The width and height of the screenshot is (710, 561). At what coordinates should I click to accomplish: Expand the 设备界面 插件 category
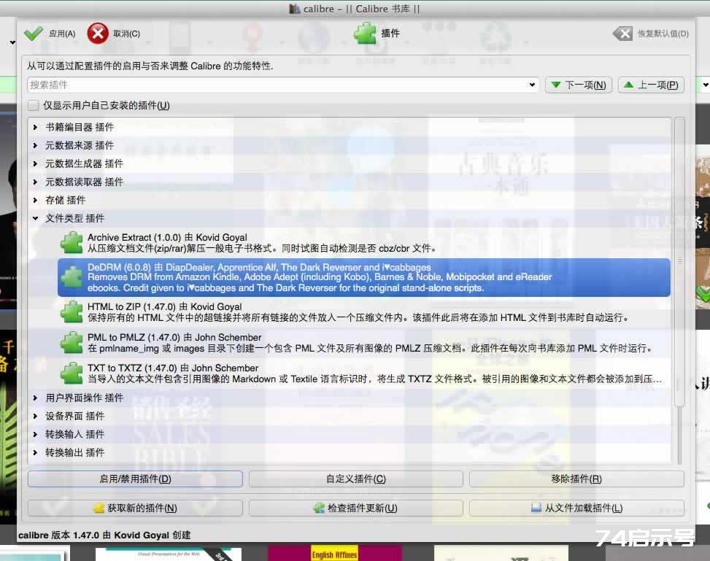[35, 416]
